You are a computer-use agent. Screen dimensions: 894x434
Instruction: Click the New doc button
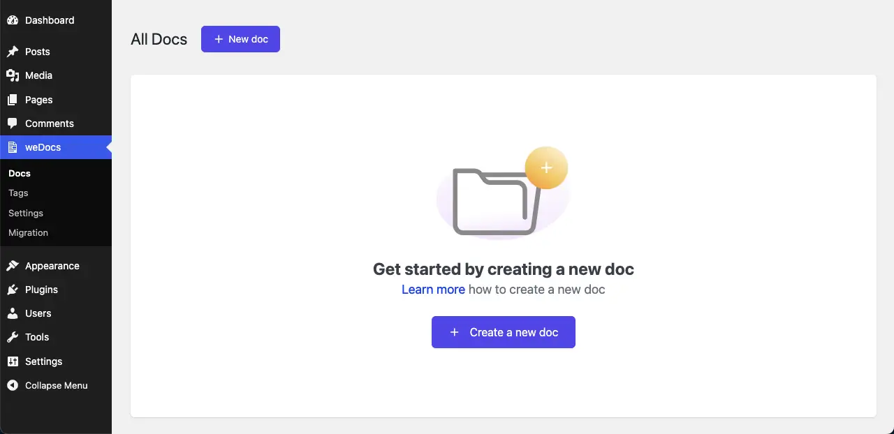(240, 39)
